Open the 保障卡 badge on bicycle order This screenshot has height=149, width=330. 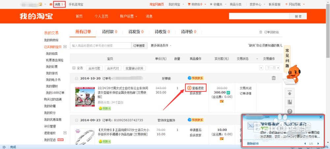tap(105, 108)
